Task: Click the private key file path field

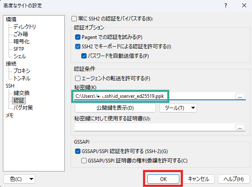Action: point(152,96)
